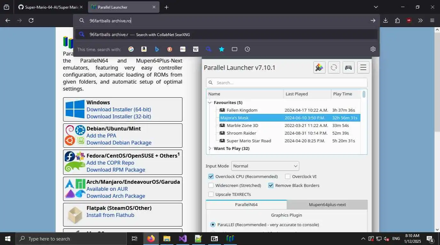Search open tabs using the tab icon

pos(234,49)
